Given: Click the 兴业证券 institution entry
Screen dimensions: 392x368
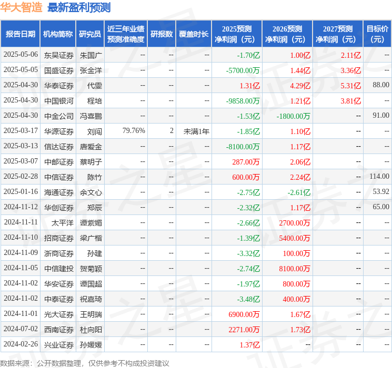Looking at the screenshot, I should pyautogui.click(x=59, y=345).
